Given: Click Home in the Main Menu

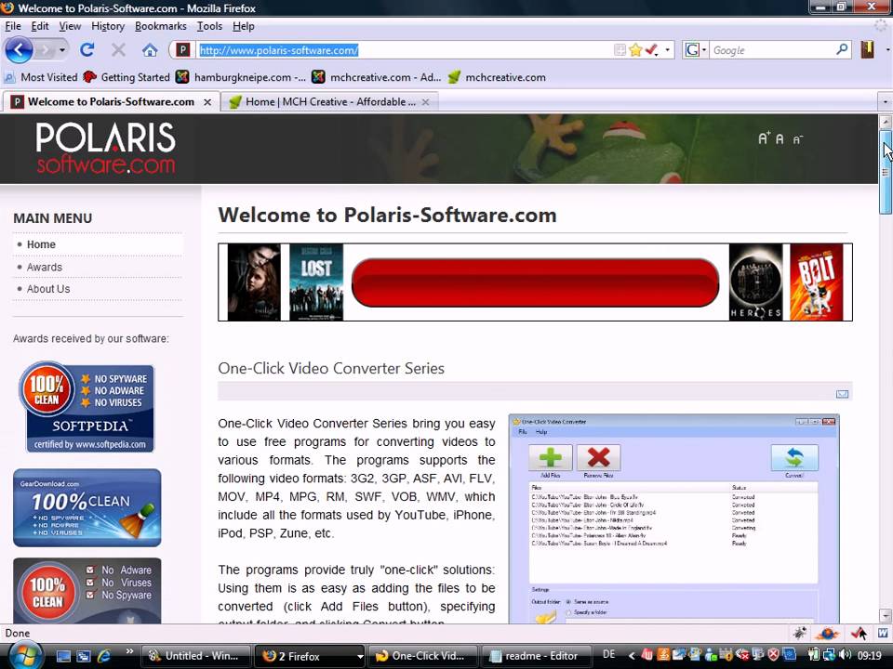Looking at the screenshot, I should [41, 244].
